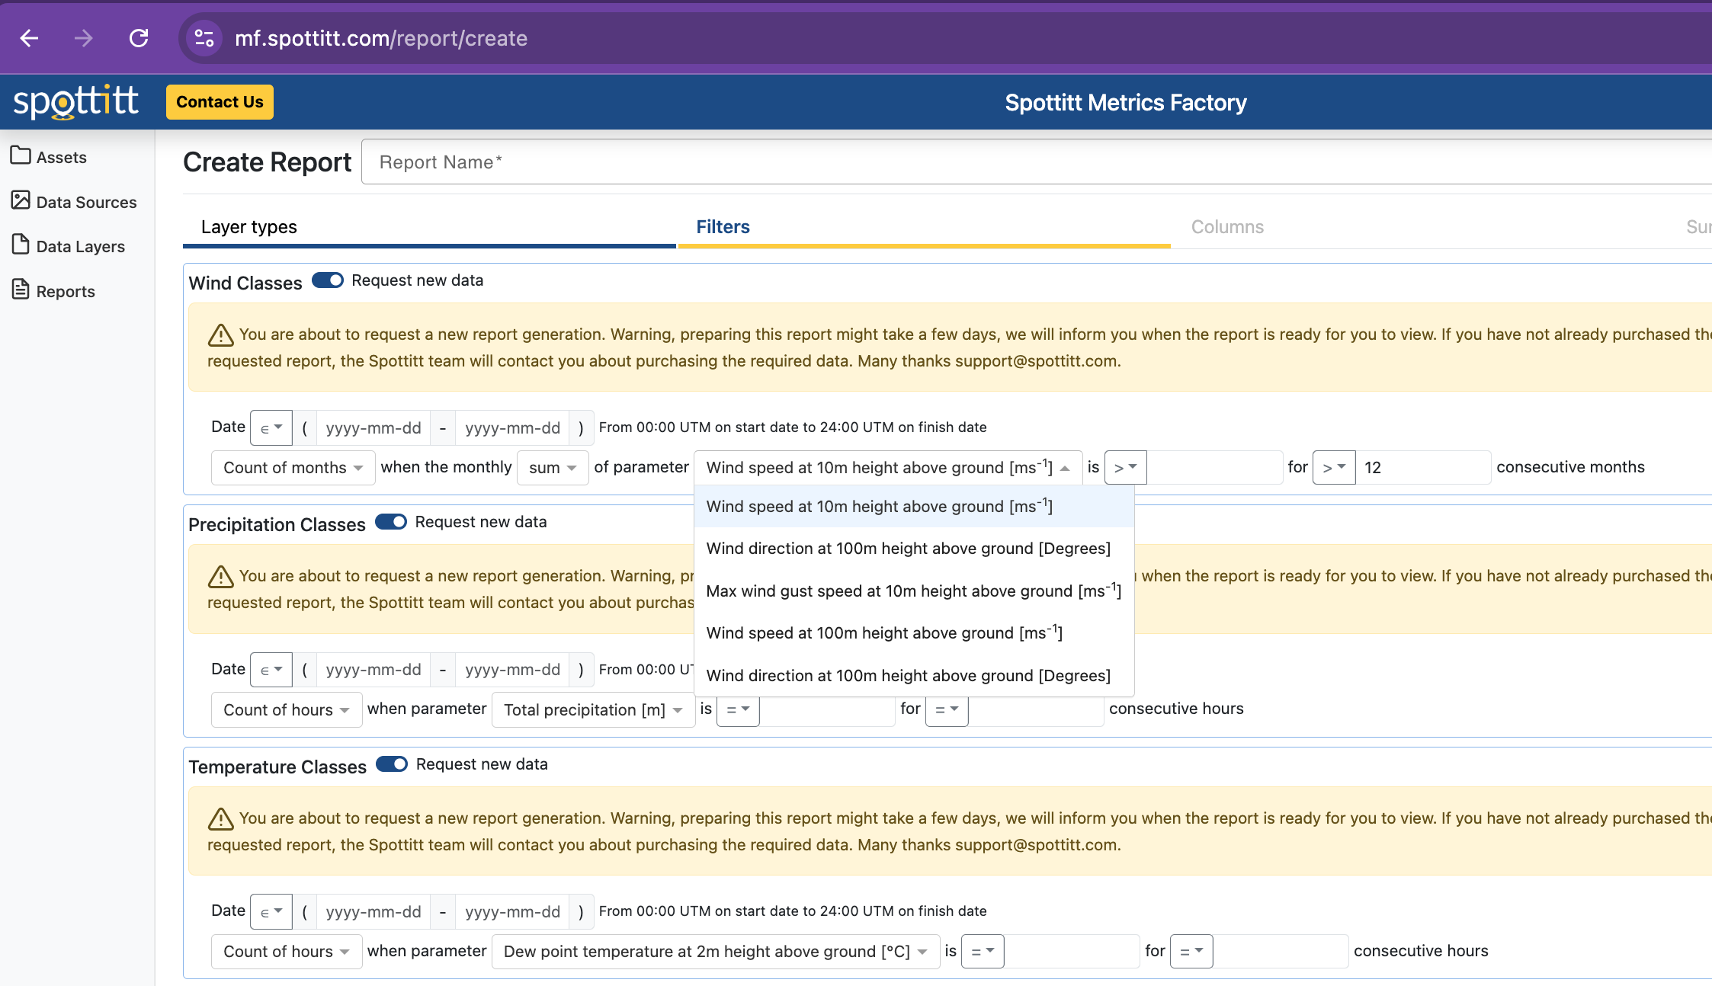This screenshot has width=1712, height=986.
Task: Reload the page with refresh icon
Action: pos(139,38)
